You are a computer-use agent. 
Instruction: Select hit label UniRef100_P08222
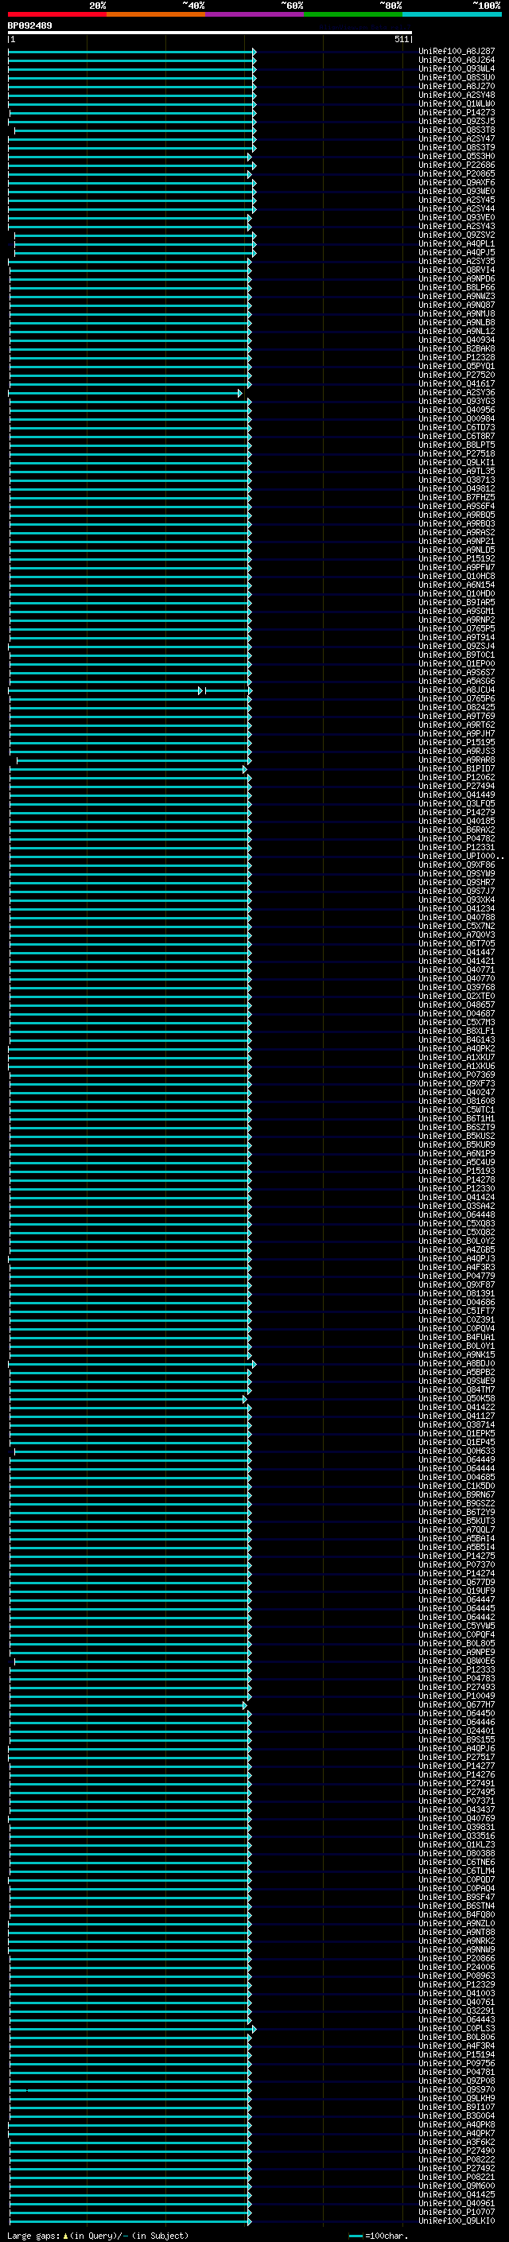456,2158
